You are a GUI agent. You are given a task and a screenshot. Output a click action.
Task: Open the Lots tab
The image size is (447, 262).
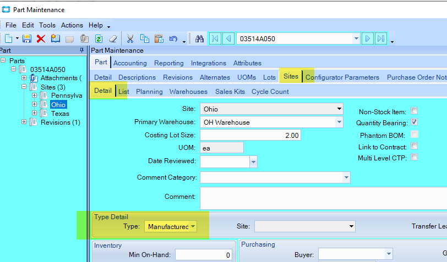click(x=269, y=77)
